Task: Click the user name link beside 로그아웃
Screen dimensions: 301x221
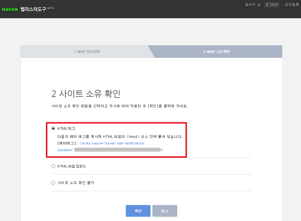Action: click(253, 4)
